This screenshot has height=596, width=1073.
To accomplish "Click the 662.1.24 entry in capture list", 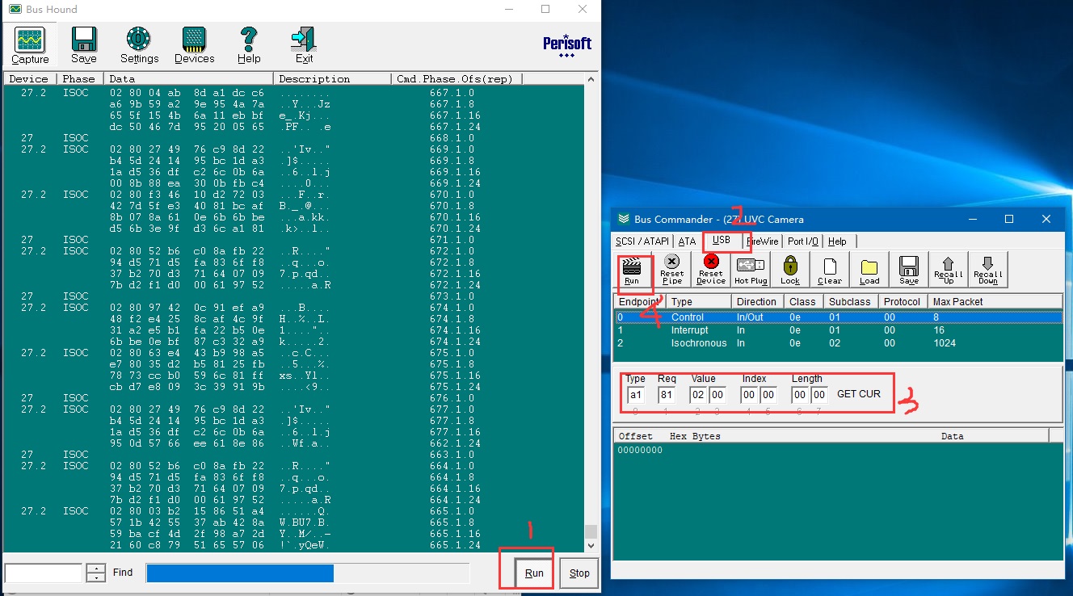I will (x=455, y=443).
